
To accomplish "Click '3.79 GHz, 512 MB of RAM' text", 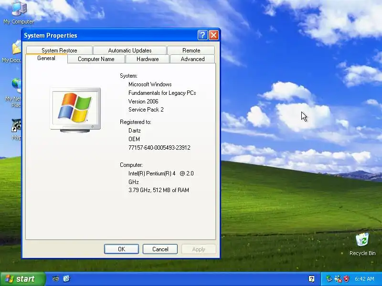I will 159,190.
